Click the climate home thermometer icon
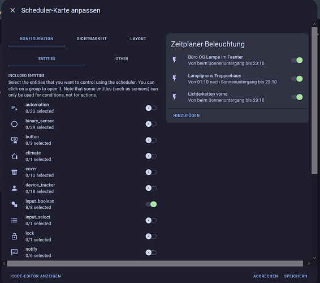The width and height of the screenshot is (320, 283). point(14,156)
